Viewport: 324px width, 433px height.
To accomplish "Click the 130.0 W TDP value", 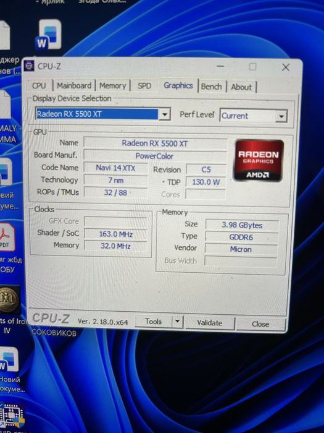I will pyautogui.click(x=206, y=182).
